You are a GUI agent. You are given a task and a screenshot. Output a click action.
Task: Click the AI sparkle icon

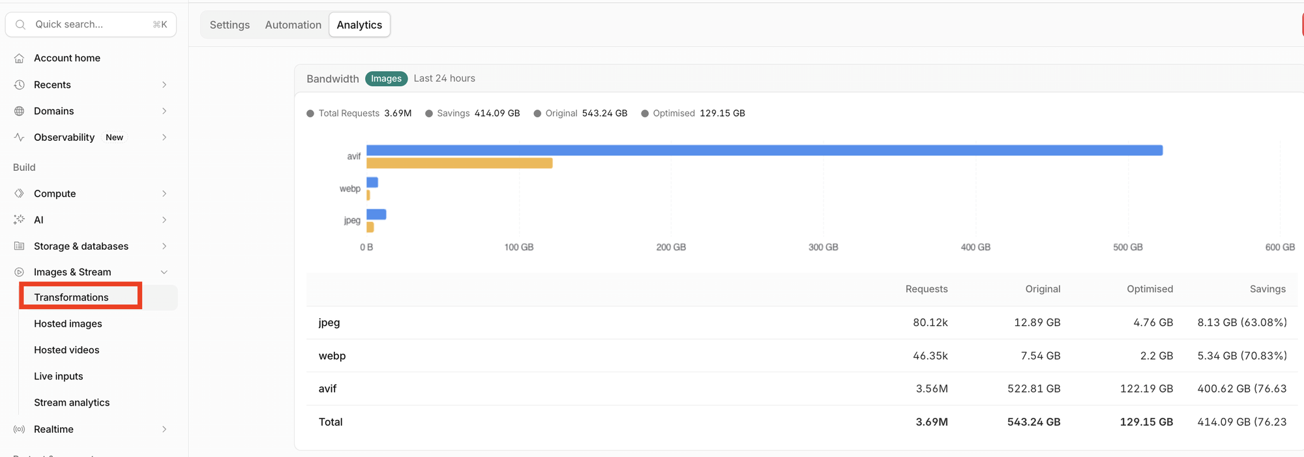20,220
